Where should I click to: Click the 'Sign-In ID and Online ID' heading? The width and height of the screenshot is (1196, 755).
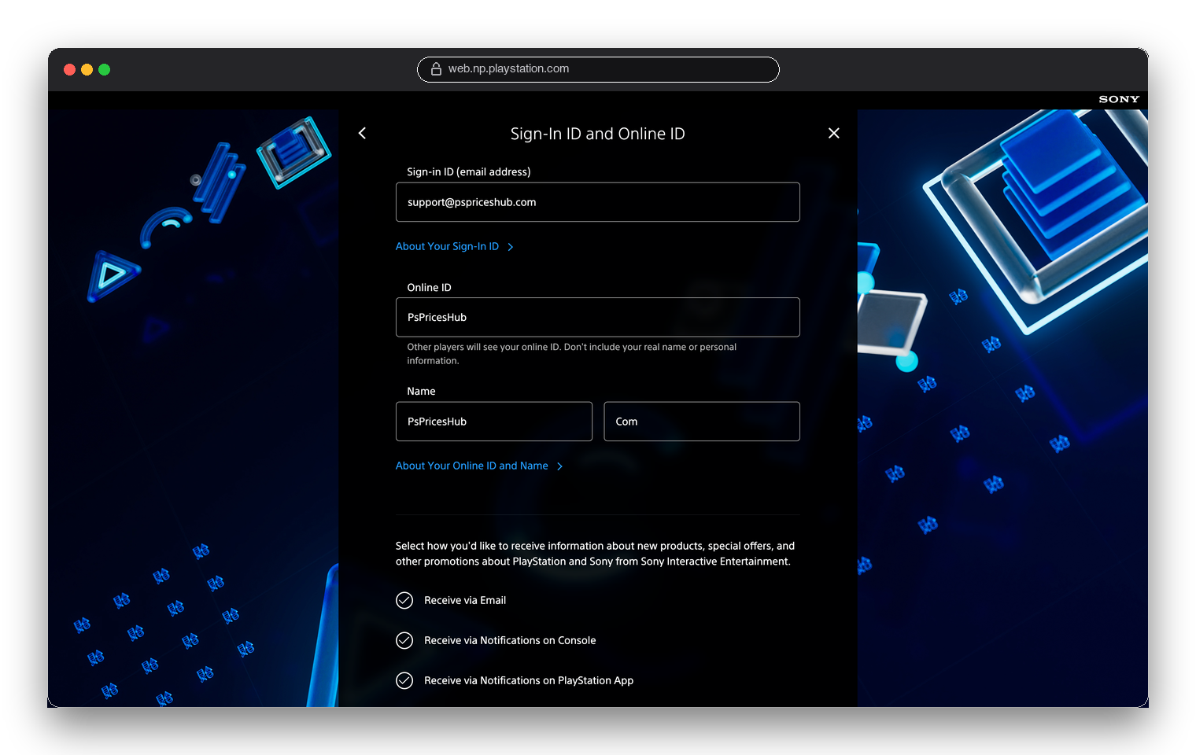[x=598, y=134]
